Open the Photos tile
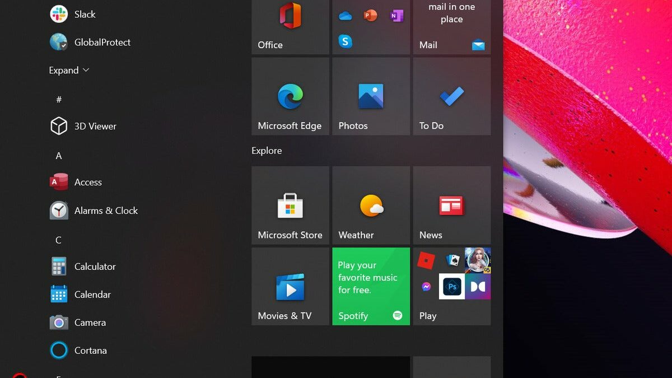 tap(371, 96)
